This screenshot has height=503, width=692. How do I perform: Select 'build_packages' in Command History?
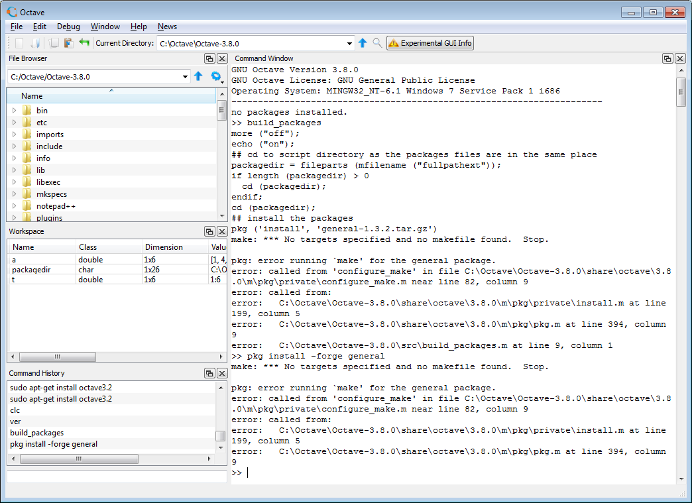coord(37,433)
